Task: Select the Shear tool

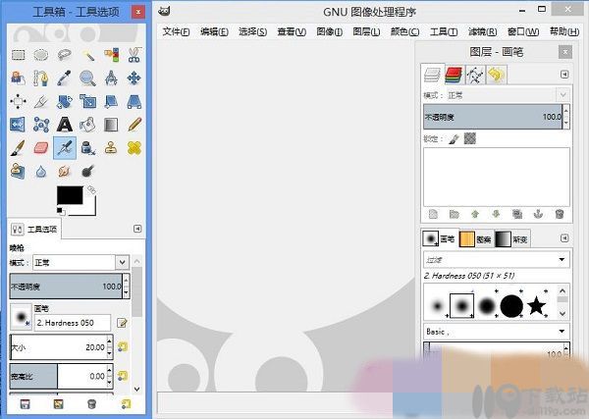Action: [111, 101]
